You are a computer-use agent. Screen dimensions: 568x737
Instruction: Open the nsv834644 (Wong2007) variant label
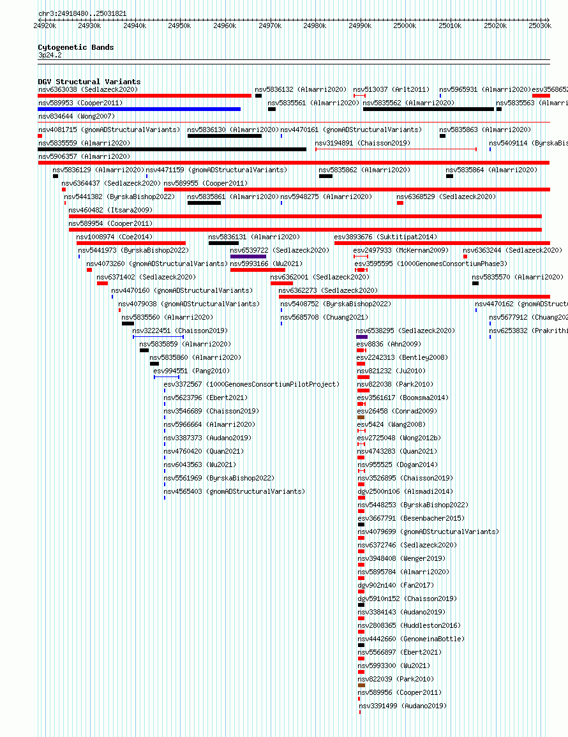click(x=76, y=116)
